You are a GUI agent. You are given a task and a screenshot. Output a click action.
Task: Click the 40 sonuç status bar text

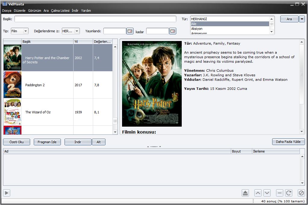(283, 201)
